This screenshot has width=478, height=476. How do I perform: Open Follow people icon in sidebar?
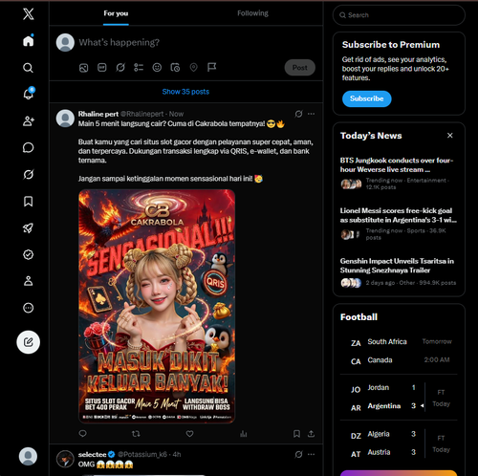coord(29,121)
